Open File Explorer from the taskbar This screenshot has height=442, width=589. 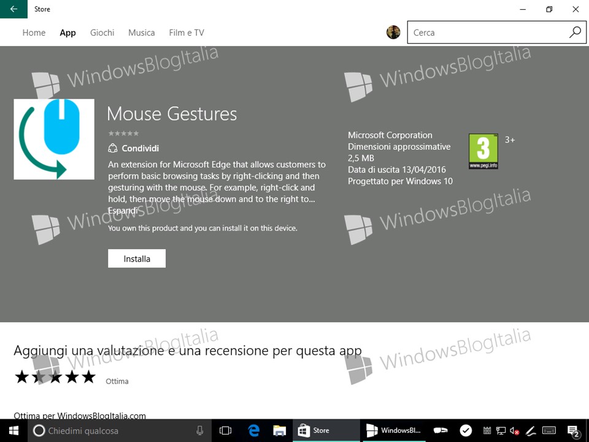(280, 431)
